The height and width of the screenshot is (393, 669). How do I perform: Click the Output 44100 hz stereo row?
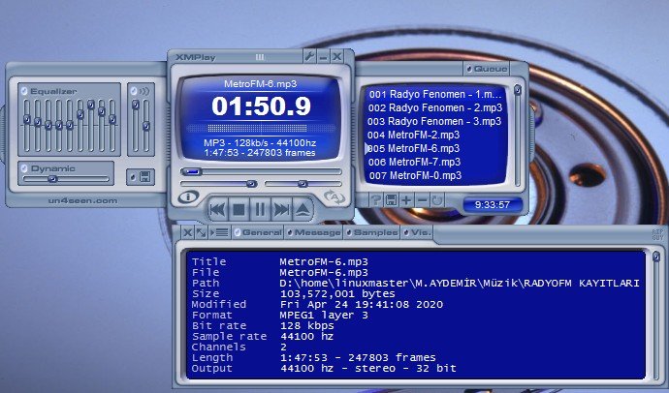pos(324,368)
